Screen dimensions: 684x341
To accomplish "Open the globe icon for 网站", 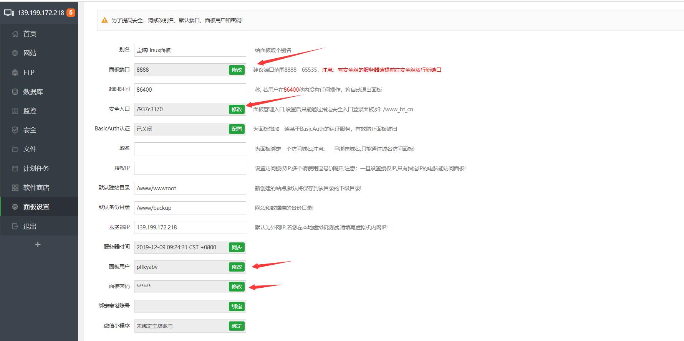I will (x=15, y=53).
